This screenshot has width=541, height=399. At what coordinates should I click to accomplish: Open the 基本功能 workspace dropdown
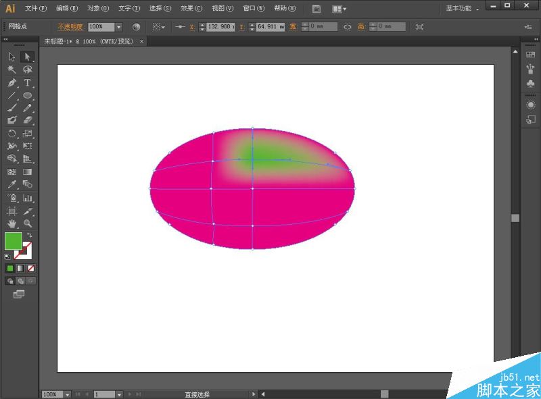462,8
